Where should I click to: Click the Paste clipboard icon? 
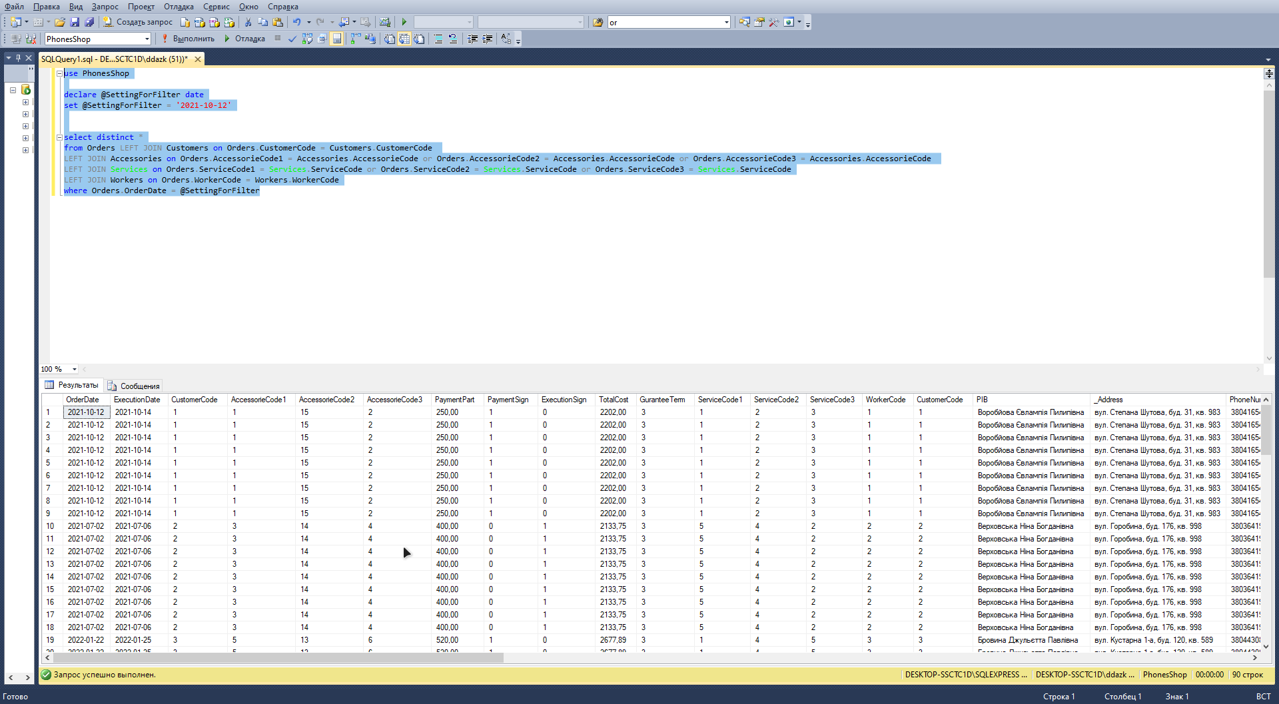click(278, 22)
